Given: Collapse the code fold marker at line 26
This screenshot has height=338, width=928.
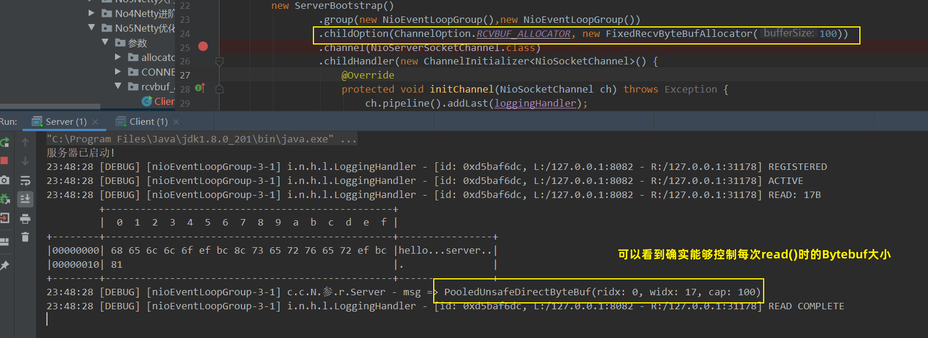Looking at the screenshot, I should coord(220,61).
